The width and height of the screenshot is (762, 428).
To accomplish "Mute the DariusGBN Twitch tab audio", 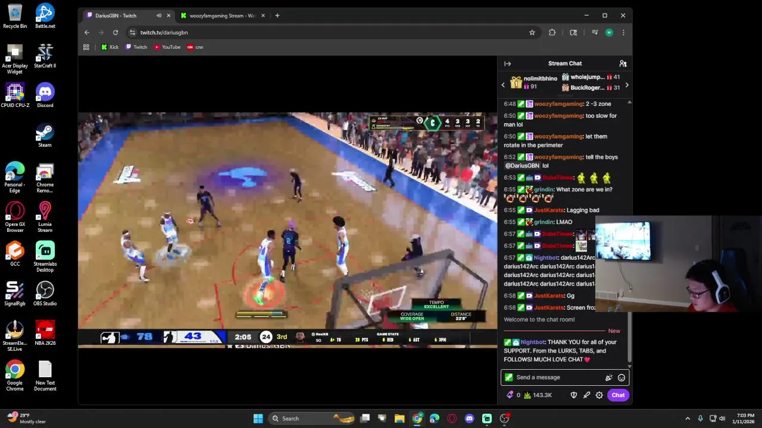I will pos(158,15).
